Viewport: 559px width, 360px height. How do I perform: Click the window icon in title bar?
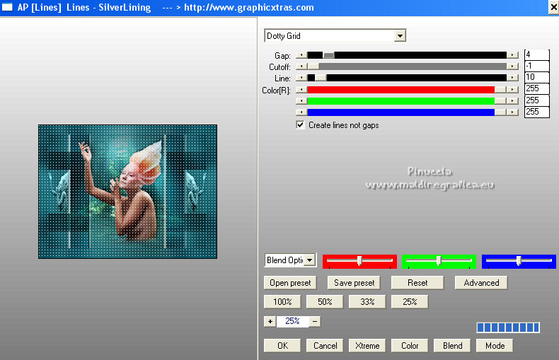7,7
